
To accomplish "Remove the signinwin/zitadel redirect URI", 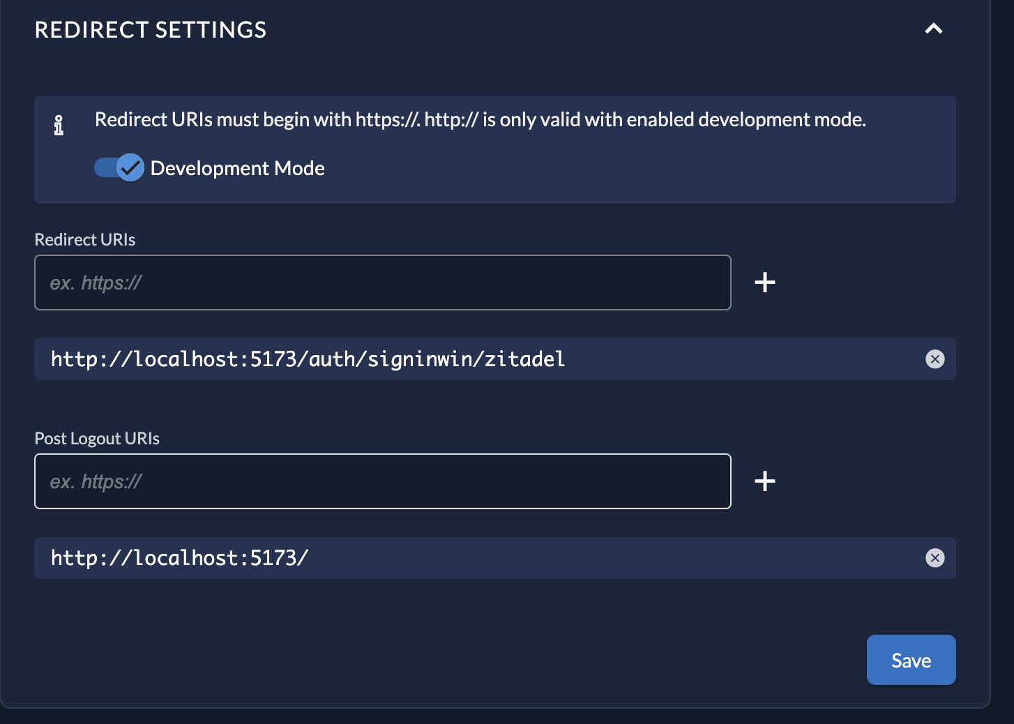I will click(934, 359).
